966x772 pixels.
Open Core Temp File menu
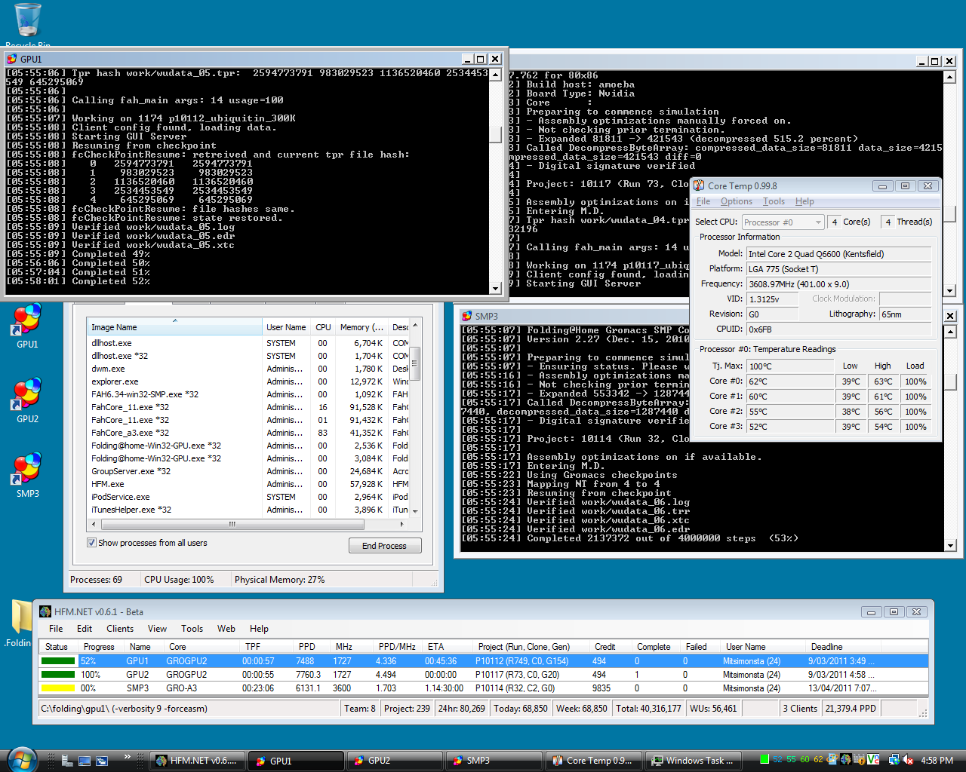pyautogui.click(x=703, y=201)
